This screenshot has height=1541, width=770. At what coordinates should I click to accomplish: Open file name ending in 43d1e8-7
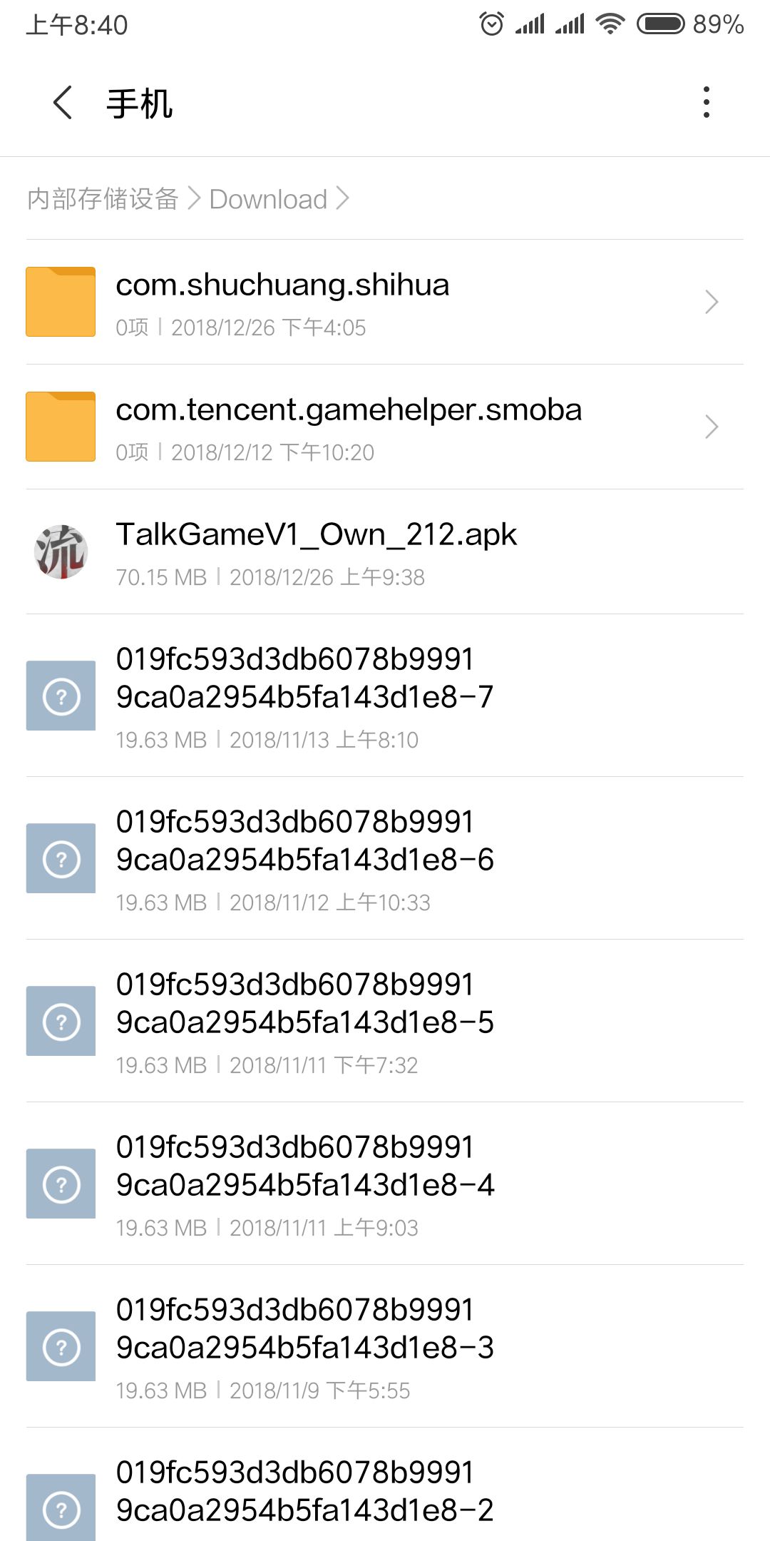[x=305, y=678]
